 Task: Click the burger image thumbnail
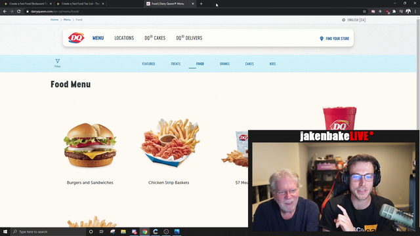pyautogui.click(x=91, y=145)
